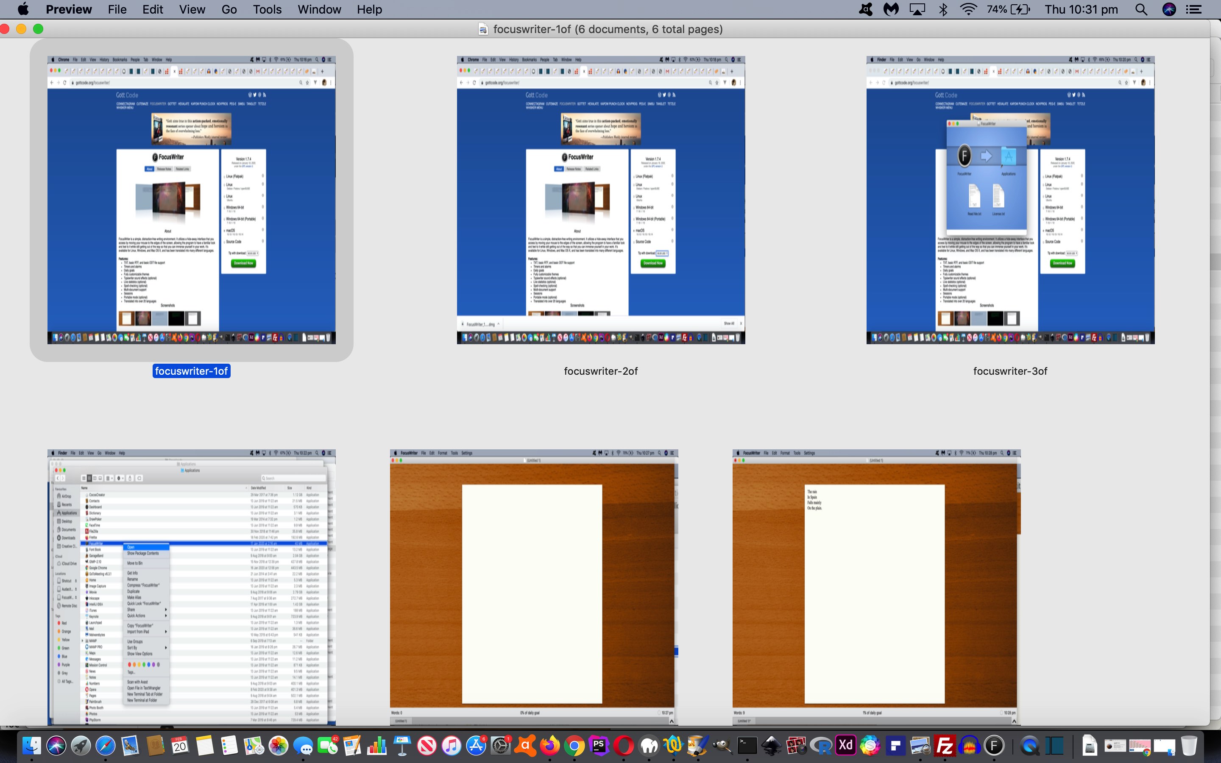Viewport: 1221px width, 763px height.
Task: Open Audacity from the Dock
Action: pos(970,745)
